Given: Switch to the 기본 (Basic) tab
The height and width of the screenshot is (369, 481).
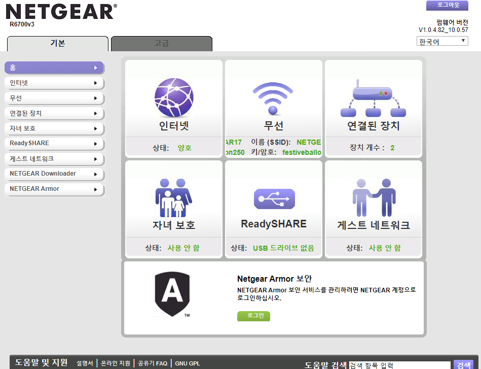Looking at the screenshot, I should coord(58,44).
